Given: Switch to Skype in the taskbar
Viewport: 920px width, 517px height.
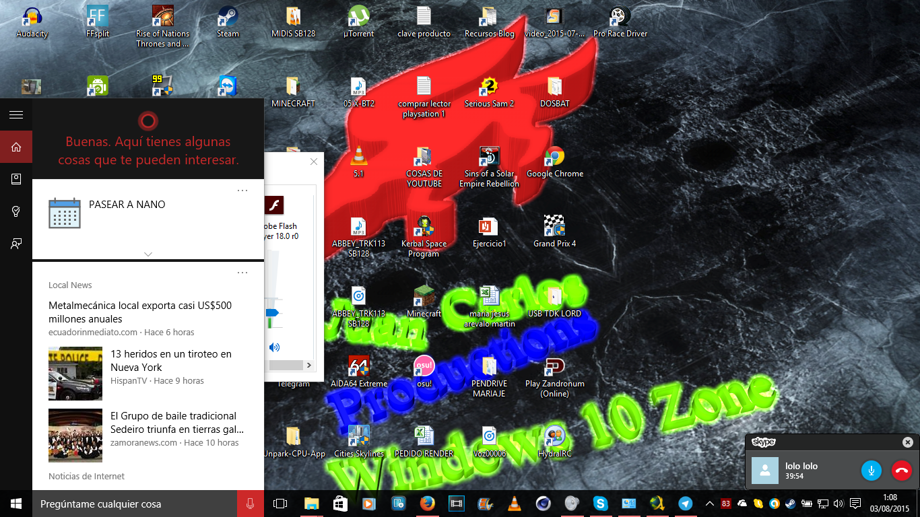Looking at the screenshot, I should [x=600, y=504].
